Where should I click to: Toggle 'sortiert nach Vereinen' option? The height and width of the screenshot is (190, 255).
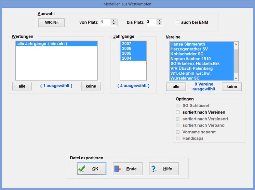pyautogui.click(x=178, y=112)
